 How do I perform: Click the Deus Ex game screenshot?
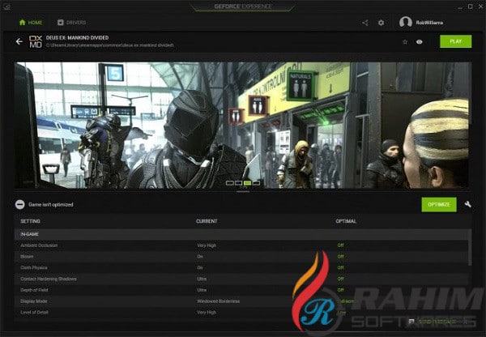tap(243, 126)
